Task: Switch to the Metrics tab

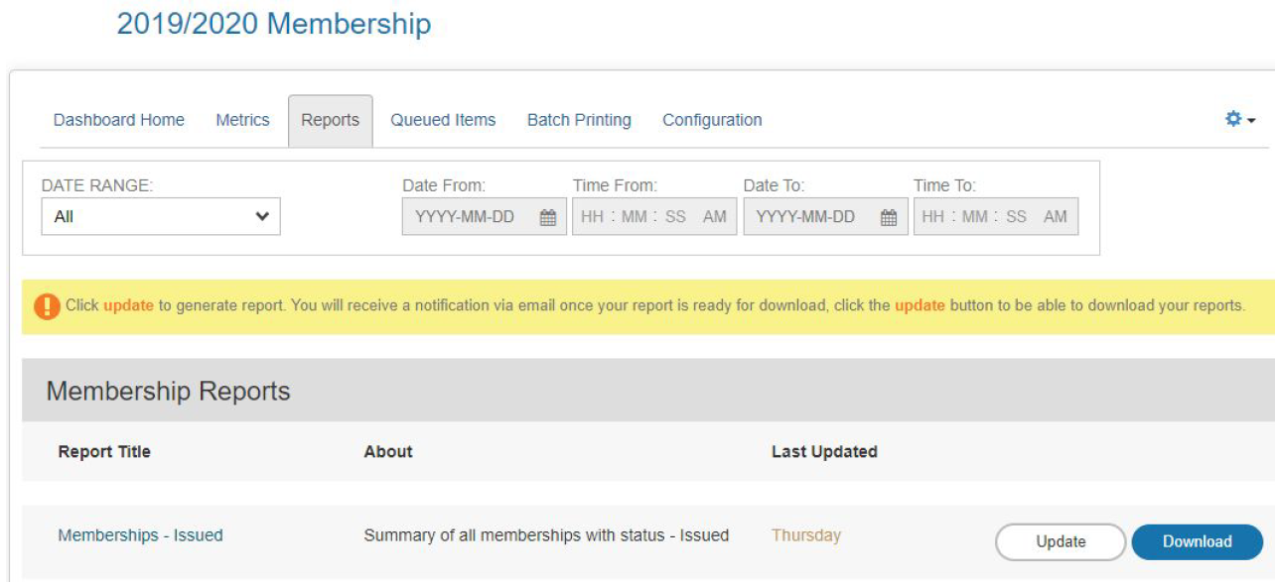Action: coord(242,120)
